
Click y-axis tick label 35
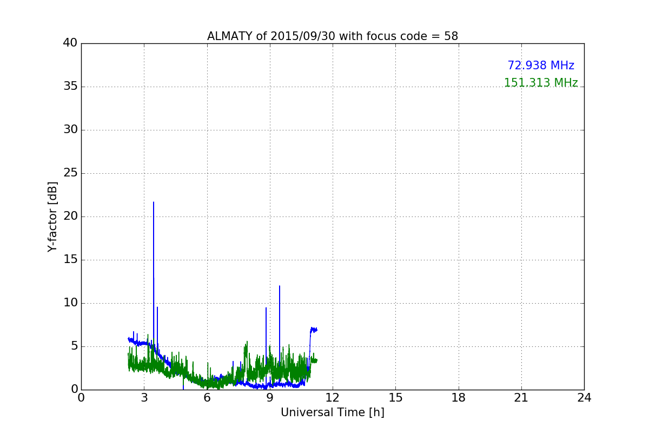pyautogui.click(x=70, y=87)
